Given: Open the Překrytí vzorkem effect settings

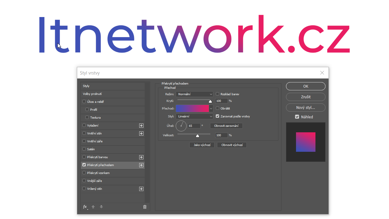Looking at the screenshot, I should 112,173.
